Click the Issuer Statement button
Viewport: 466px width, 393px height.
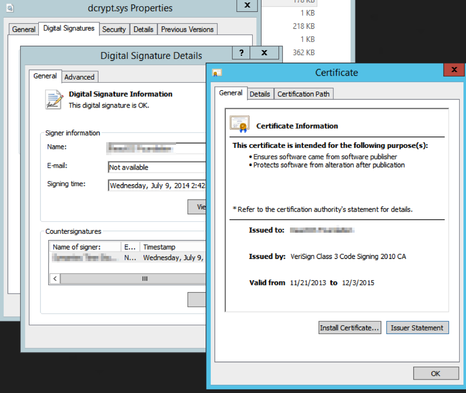(417, 328)
